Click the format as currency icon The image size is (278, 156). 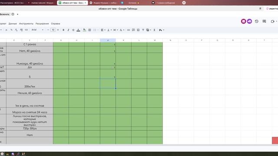[7, 30]
